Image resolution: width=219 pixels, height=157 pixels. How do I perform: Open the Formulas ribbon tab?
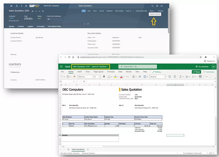point(111,72)
